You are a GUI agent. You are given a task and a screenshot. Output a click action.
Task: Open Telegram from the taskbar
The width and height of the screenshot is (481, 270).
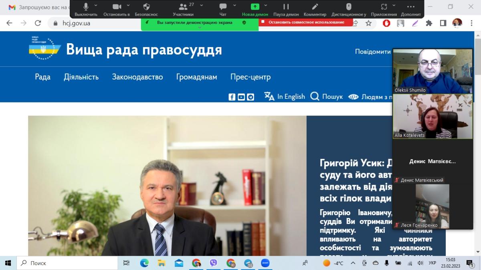coord(248,263)
